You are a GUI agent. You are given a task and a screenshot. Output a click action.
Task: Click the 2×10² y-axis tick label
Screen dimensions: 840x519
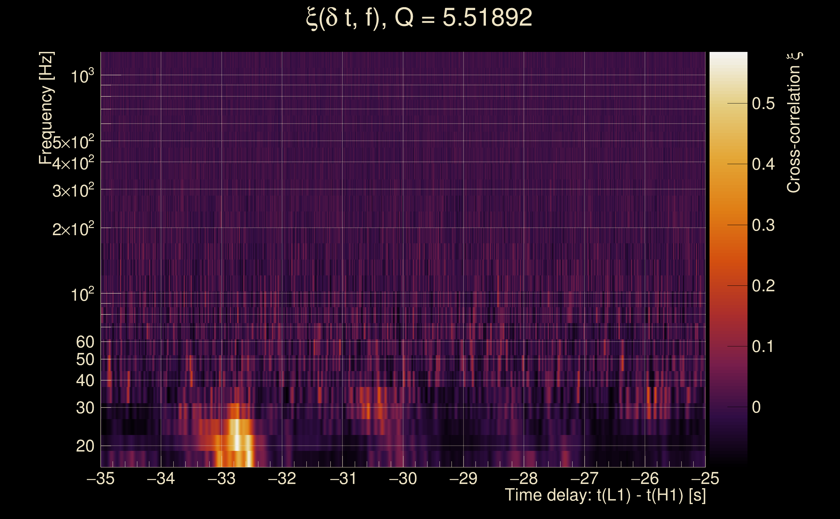coord(73,229)
